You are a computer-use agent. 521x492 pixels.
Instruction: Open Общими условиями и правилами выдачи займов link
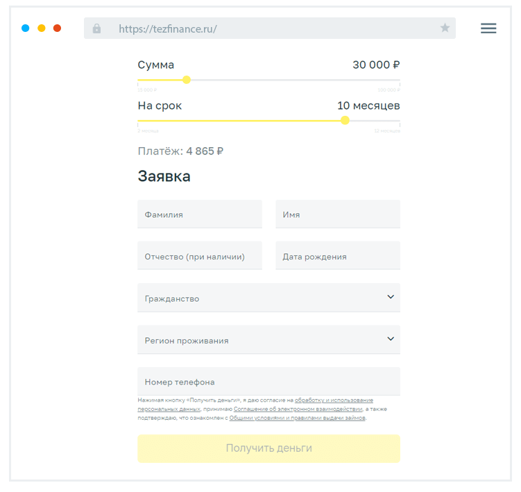[298, 418]
